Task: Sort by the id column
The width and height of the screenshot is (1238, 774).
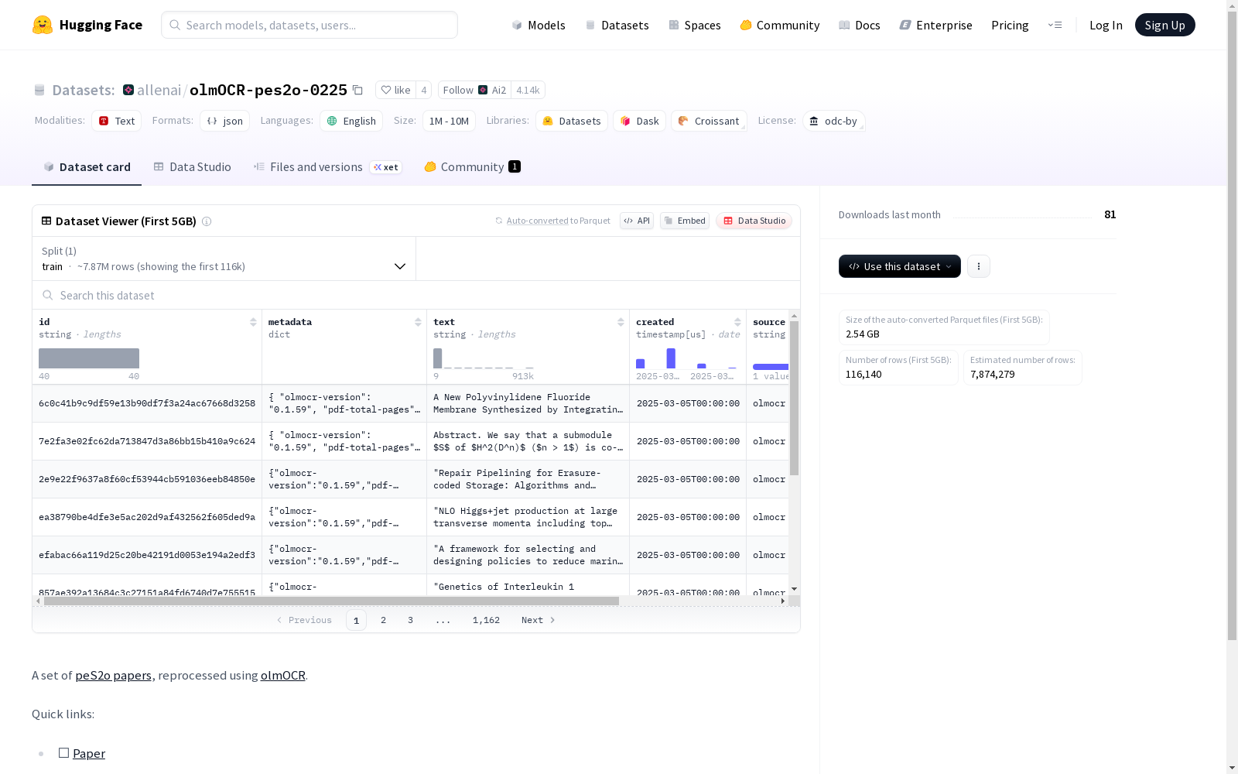Action: pos(253,322)
